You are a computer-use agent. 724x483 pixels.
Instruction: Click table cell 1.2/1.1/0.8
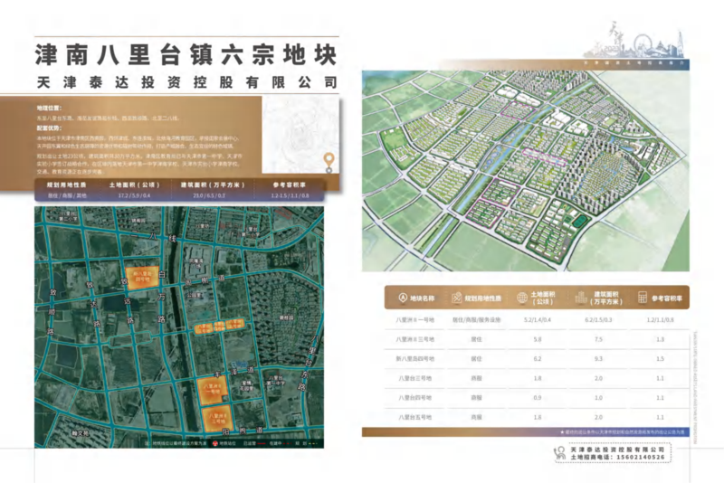click(661, 319)
